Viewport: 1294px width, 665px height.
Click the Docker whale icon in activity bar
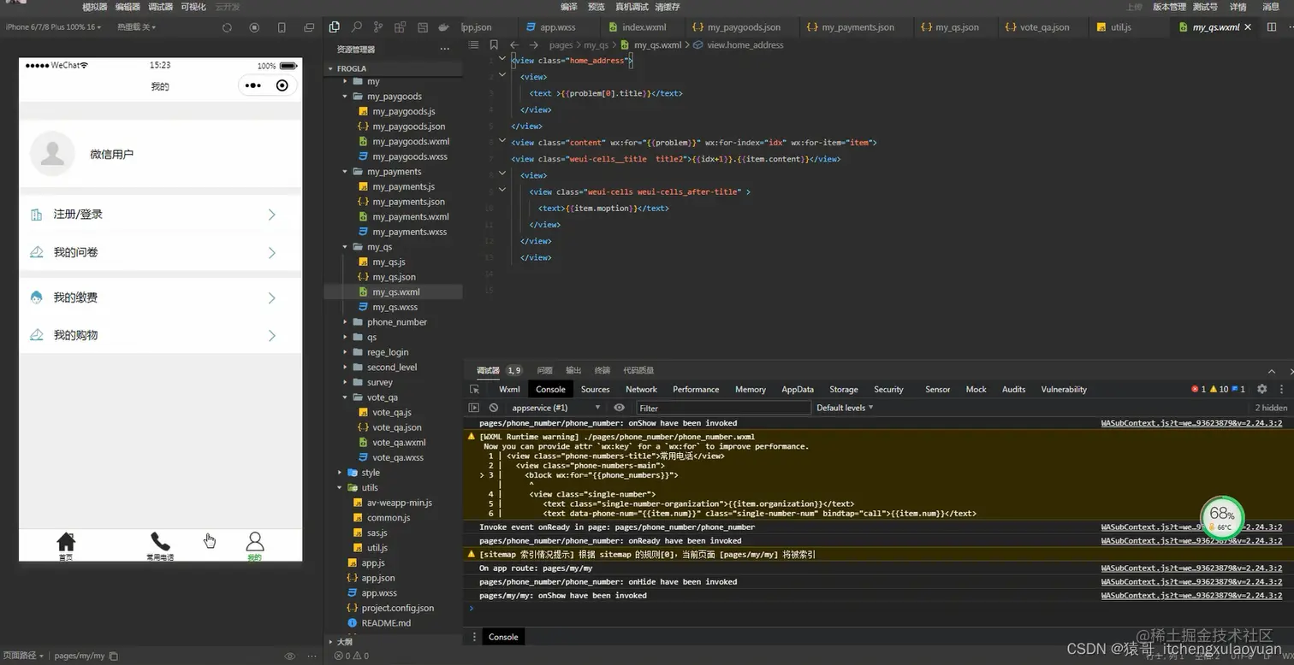coord(443,27)
